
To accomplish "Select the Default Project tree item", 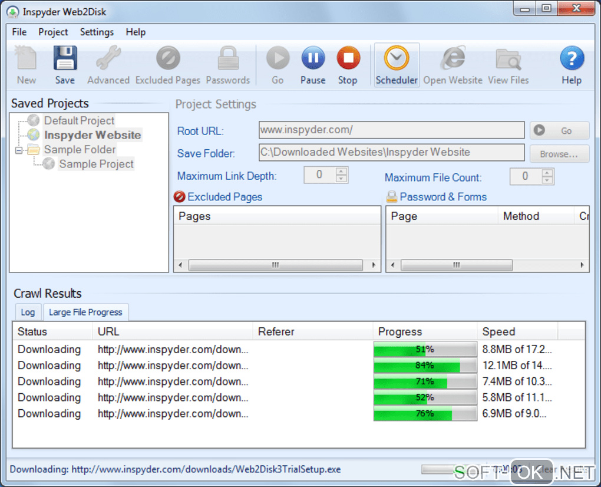I will (x=79, y=120).
